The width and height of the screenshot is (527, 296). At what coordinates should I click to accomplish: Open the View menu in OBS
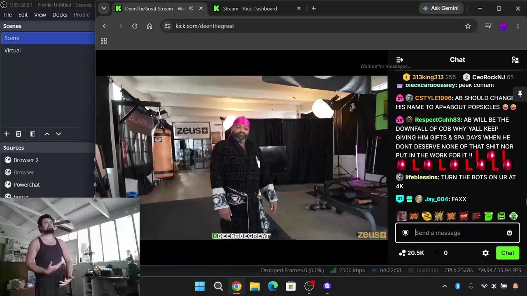coord(40,15)
